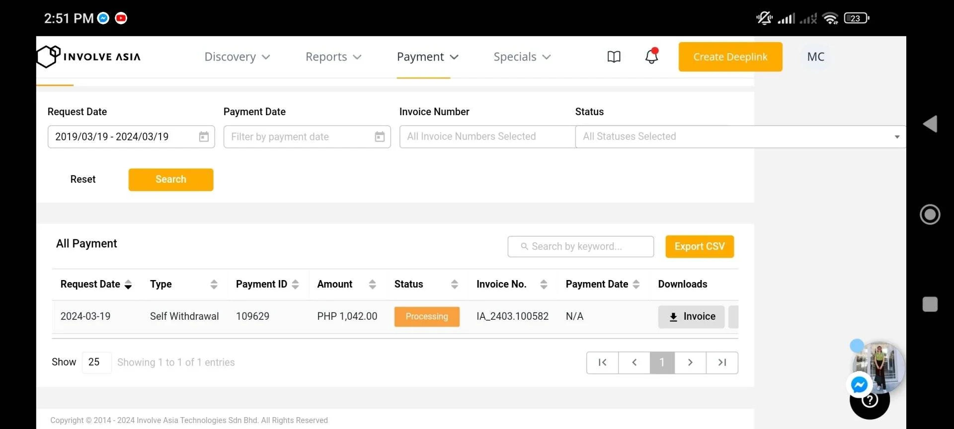The image size is (954, 429).
Task: Click the Request Date calendar icon
Action: pos(204,137)
